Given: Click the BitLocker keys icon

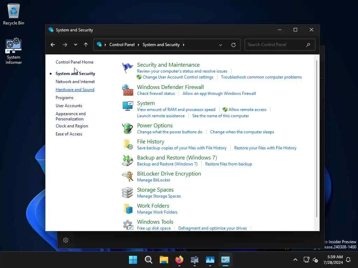Looking at the screenshot, I should pos(128,176).
